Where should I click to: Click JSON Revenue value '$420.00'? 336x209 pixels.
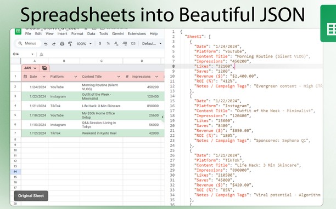[240, 185]
